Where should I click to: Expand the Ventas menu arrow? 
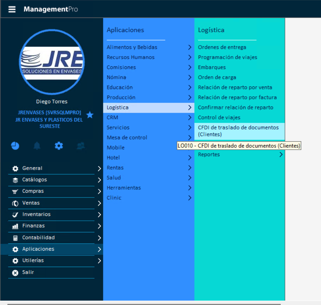[x=99, y=203]
